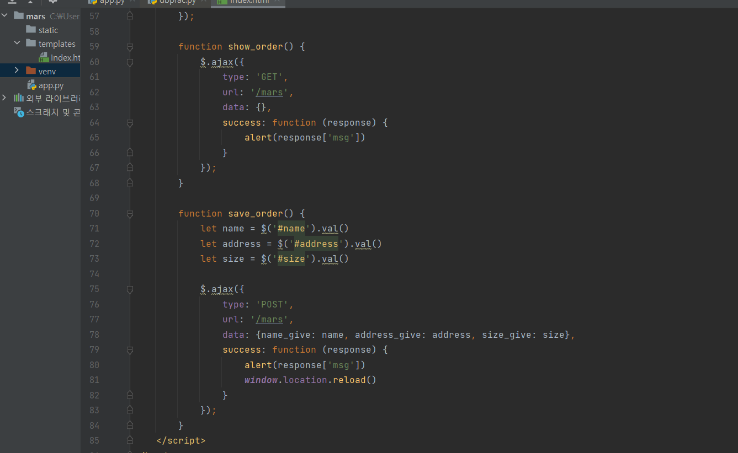Collapse the mars project root chevron
The width and height of the screenshot is (738, 453).
(x=5, y=16)
